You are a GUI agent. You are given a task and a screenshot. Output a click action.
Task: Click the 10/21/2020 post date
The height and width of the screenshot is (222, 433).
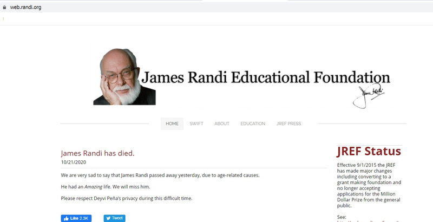[74, 162]
